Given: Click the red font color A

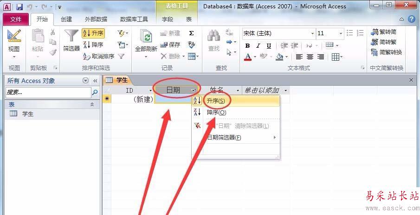Looking at the screenshot, I should pyautogui.click(x=248, y=57).
